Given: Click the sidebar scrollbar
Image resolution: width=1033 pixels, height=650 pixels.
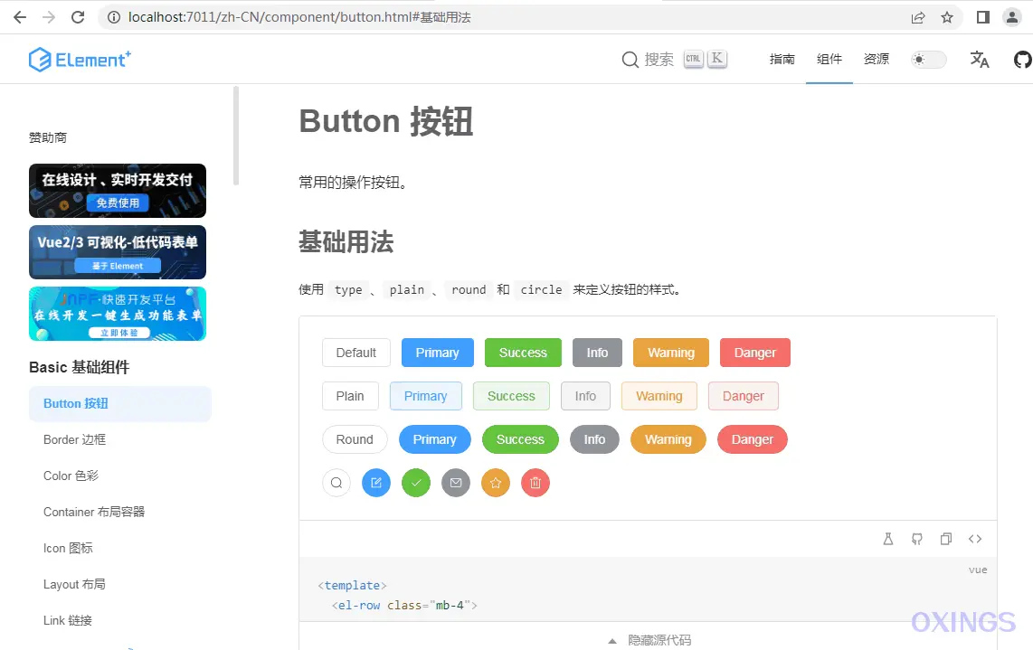Looking at the screenshot, I should 236,135.
